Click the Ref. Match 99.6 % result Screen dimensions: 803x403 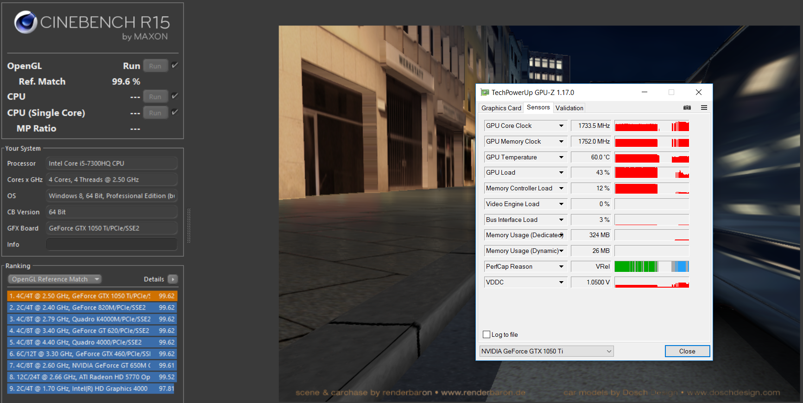(126, 82)
